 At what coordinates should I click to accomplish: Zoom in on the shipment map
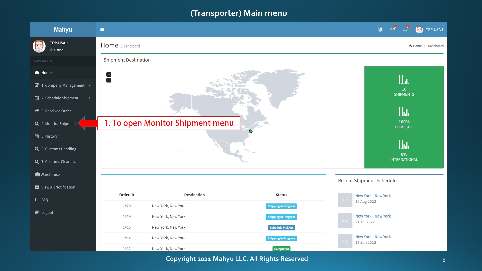tap(109, 74)
